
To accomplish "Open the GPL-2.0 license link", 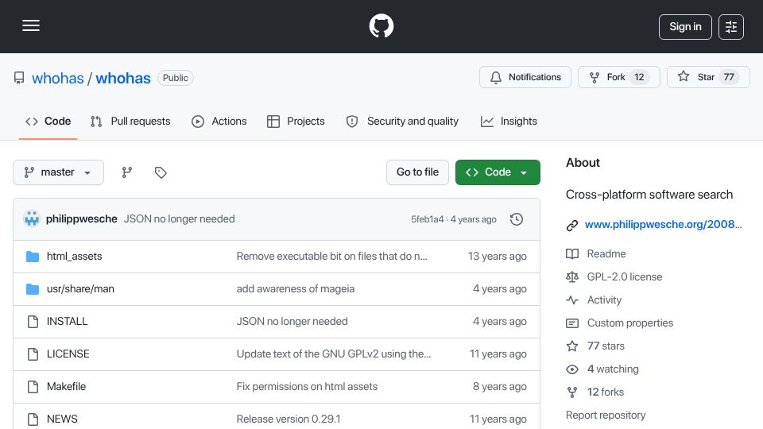I will (625, 276).
